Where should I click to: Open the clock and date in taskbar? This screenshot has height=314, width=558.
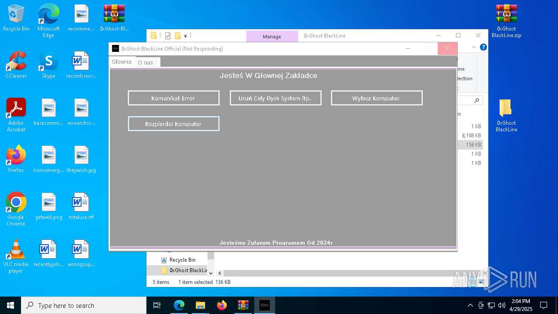521,305
